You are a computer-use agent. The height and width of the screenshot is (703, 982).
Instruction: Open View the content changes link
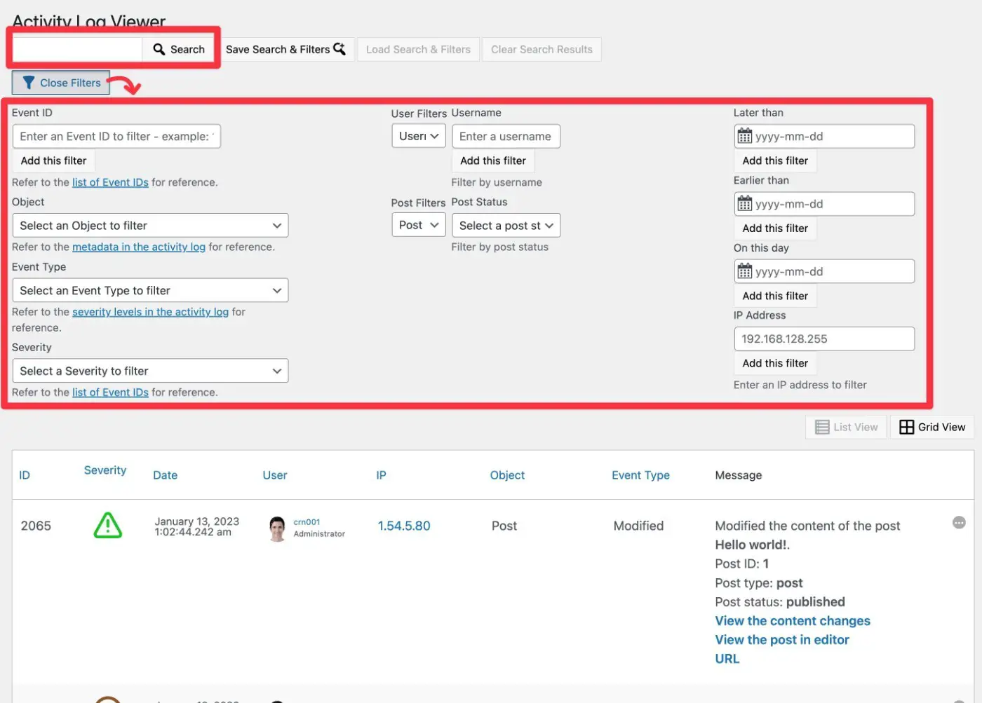point(793,621)
